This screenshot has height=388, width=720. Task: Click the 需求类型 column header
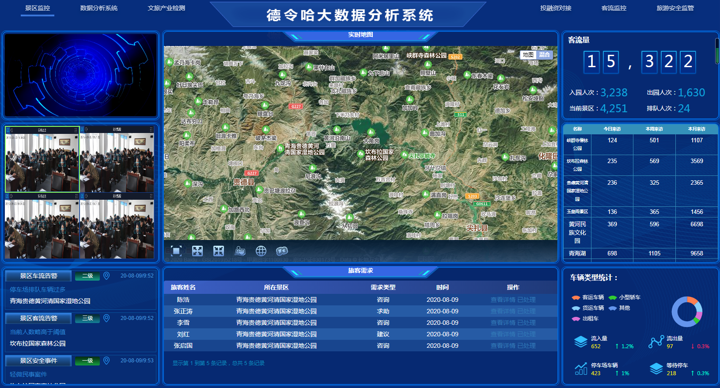[x=383, y=287]
